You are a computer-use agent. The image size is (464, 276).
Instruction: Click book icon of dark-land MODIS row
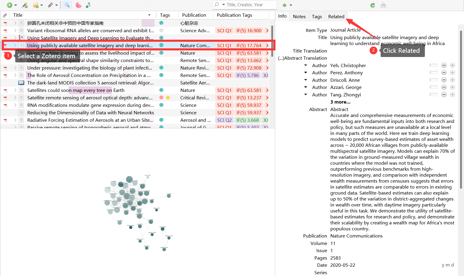[x=21, y=83]
